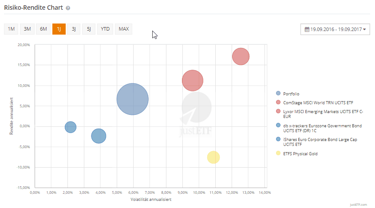The height and width of the screenshot is (208, 375).
Task: Click the large blue Portfolio bubble
Action: 132,99
